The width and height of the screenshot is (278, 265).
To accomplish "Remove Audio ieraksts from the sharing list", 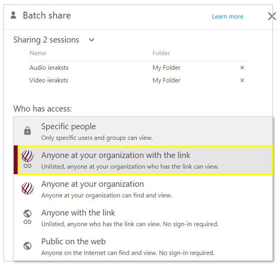I will pyautogui.click(x=242, y=68).
